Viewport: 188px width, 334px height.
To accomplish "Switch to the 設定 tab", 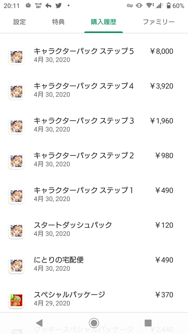I will tap(20, 22).
